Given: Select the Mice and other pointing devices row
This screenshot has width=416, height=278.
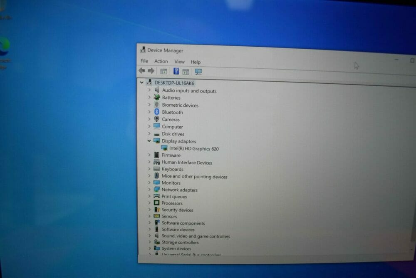Looking at the screenshot, I should [194, 176].
